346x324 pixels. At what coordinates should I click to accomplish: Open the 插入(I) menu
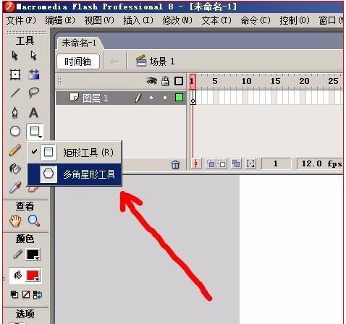[138, 20]
